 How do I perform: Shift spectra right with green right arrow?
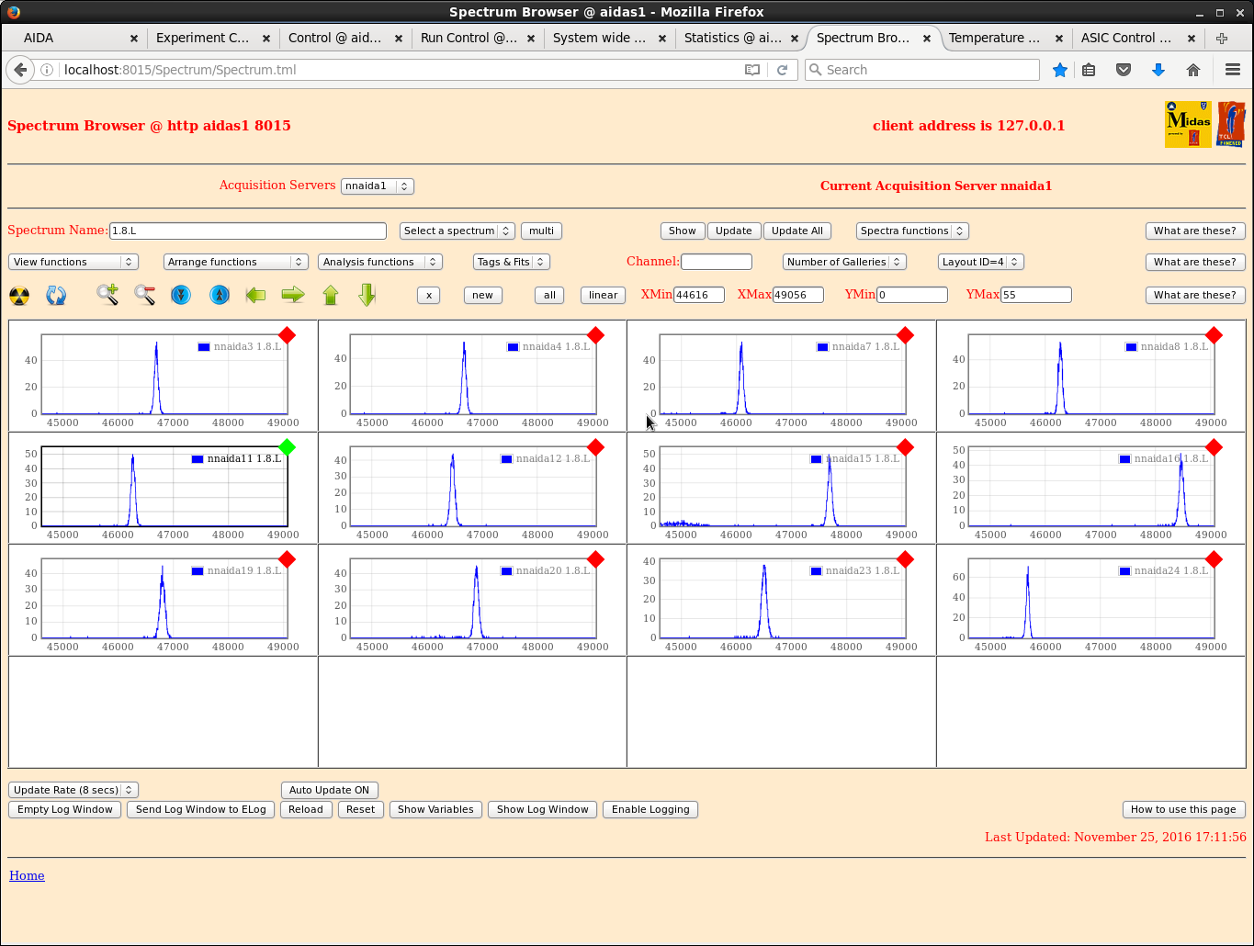pyautogui.click(x=293, y=295)
